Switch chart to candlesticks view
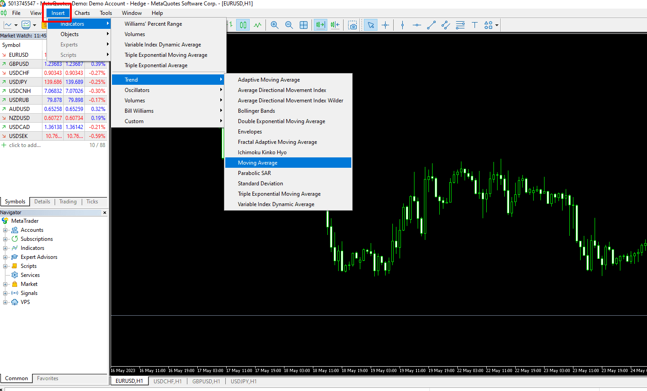The image size is (647, 391). [243, 25]
